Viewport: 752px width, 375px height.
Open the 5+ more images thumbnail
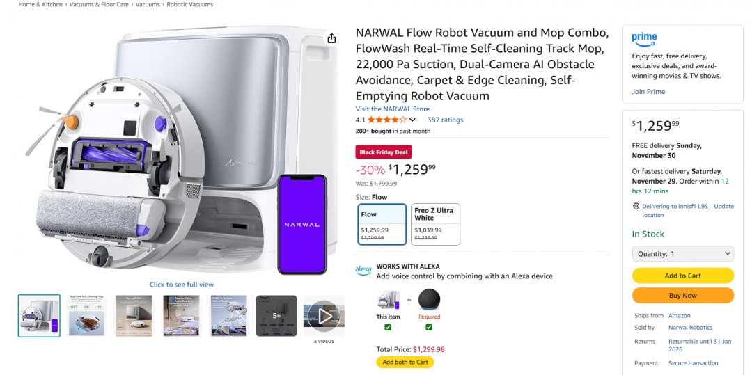tap(276, 316)
